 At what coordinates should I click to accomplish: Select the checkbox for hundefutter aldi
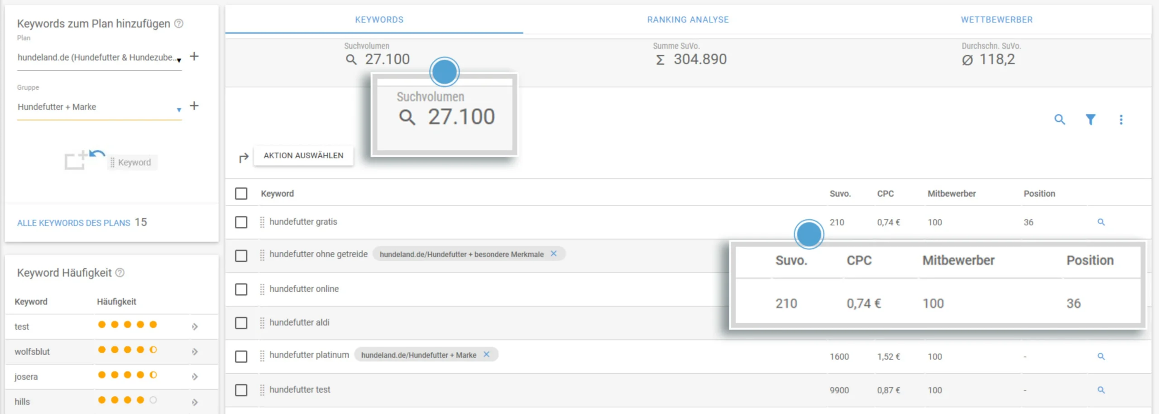pos(241,323)
